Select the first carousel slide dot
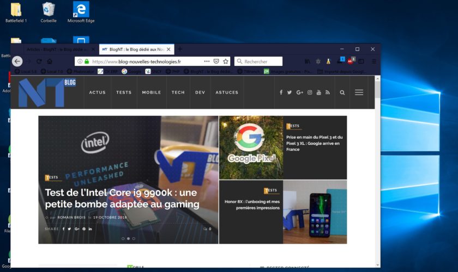This screenshot has height=272, width=458. coord(123,238)
